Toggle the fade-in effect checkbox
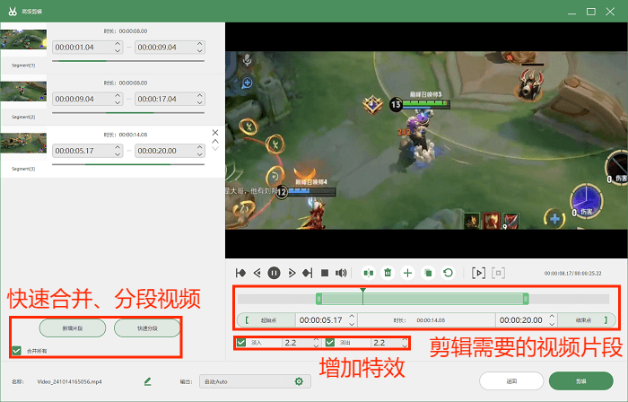 [241, 343]
